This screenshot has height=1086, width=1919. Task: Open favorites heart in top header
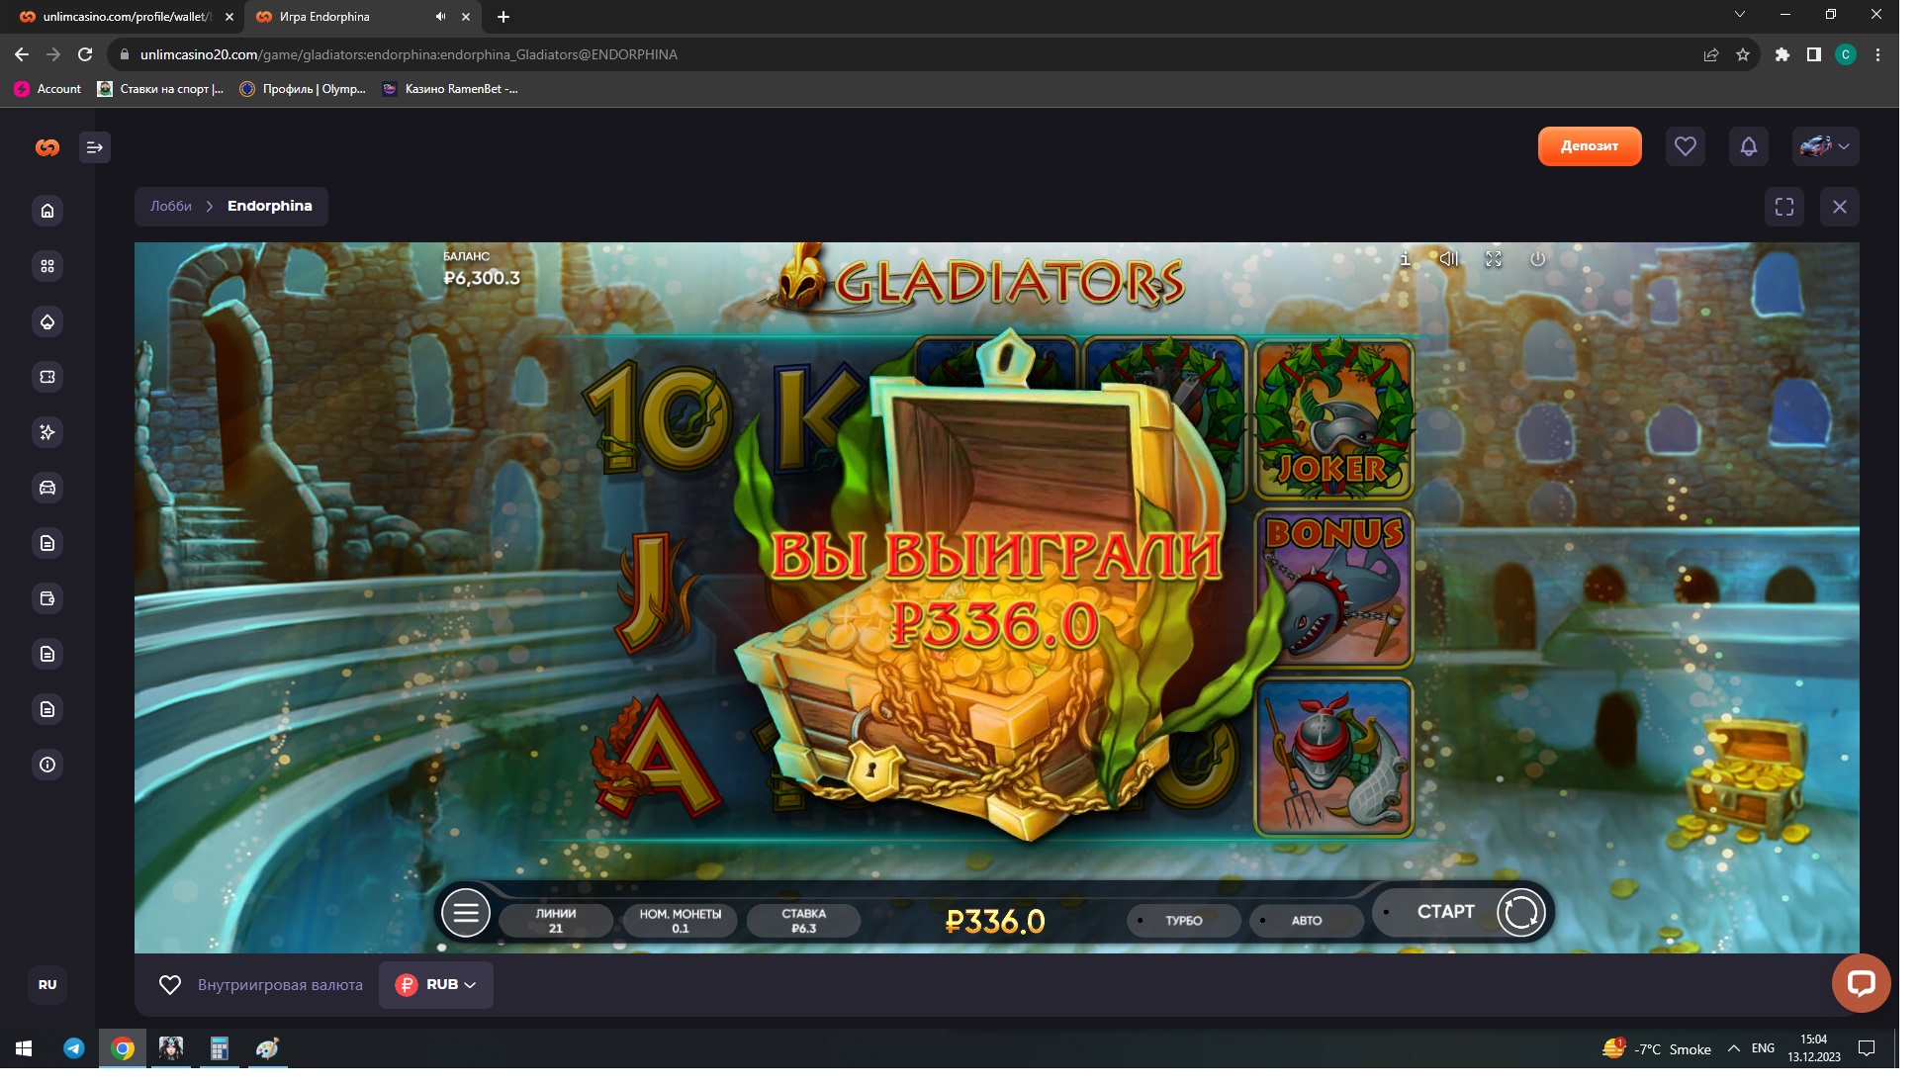click(1685, 146)
